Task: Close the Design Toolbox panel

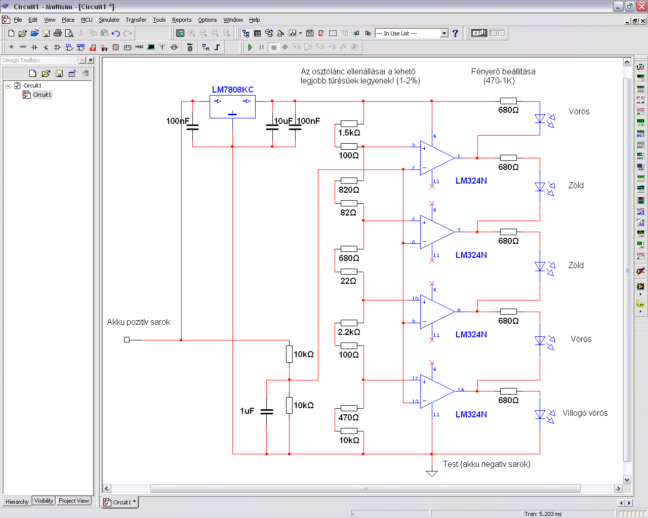Action: (x=91, y=60)
